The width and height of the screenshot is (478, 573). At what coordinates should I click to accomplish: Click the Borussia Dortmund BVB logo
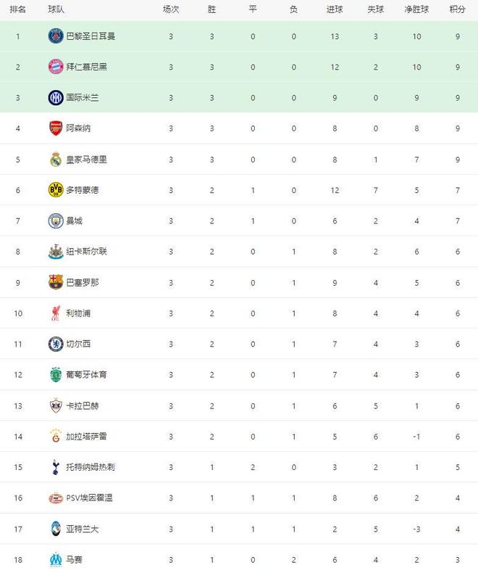56,189
